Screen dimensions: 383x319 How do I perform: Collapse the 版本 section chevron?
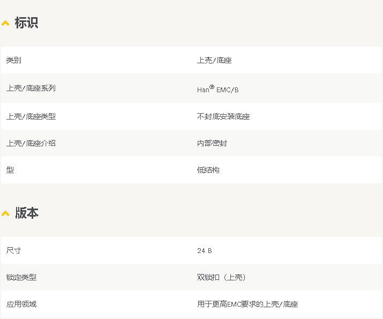coord(5,213)
